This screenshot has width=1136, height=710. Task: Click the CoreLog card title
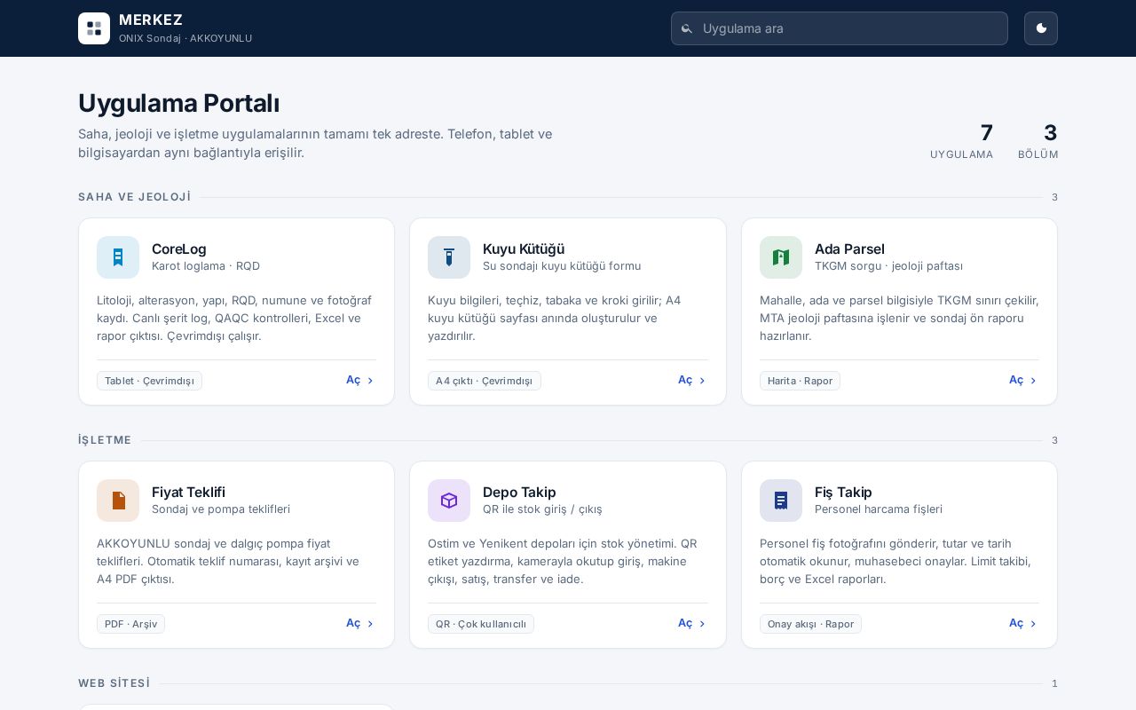tap(178, 248)
